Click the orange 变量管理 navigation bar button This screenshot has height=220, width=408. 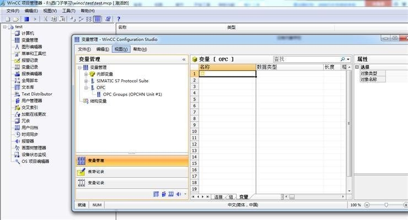coord(132,161)
